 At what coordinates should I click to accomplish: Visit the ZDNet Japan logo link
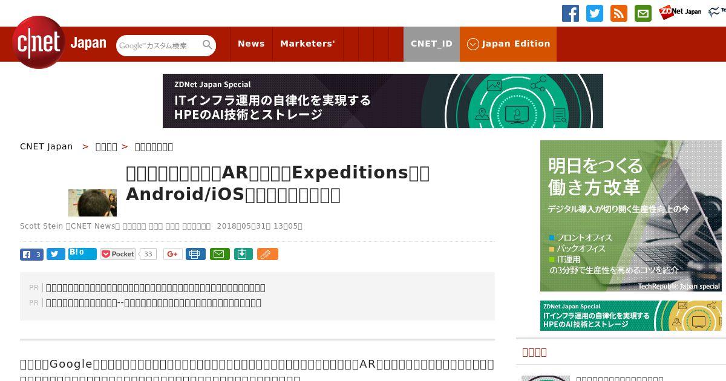point(680,12)
